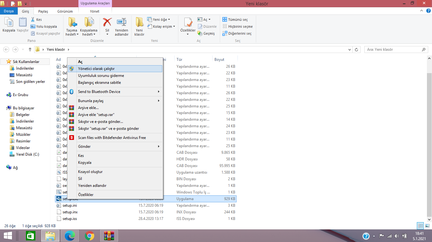Select the setup.iss file

click(x=146, y=219)
